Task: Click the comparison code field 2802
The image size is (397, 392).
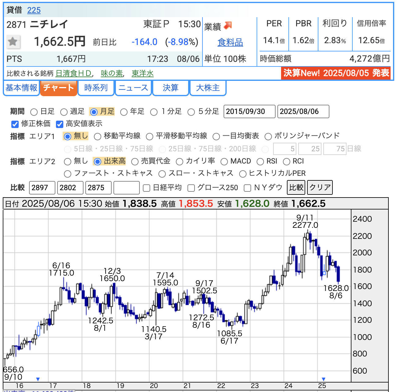Action: (x=70, y=188)
